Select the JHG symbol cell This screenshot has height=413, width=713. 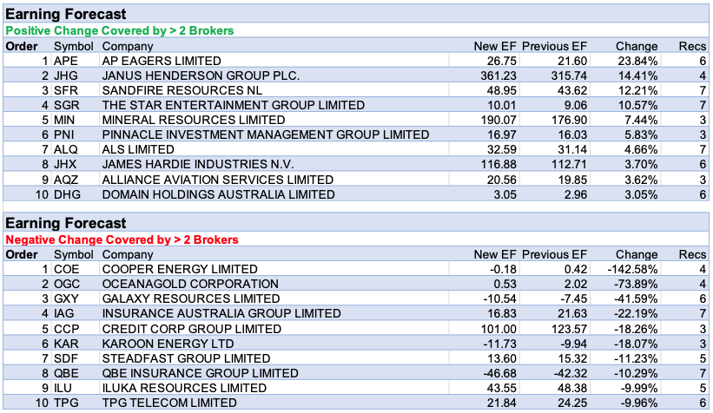tap(65, 75)
